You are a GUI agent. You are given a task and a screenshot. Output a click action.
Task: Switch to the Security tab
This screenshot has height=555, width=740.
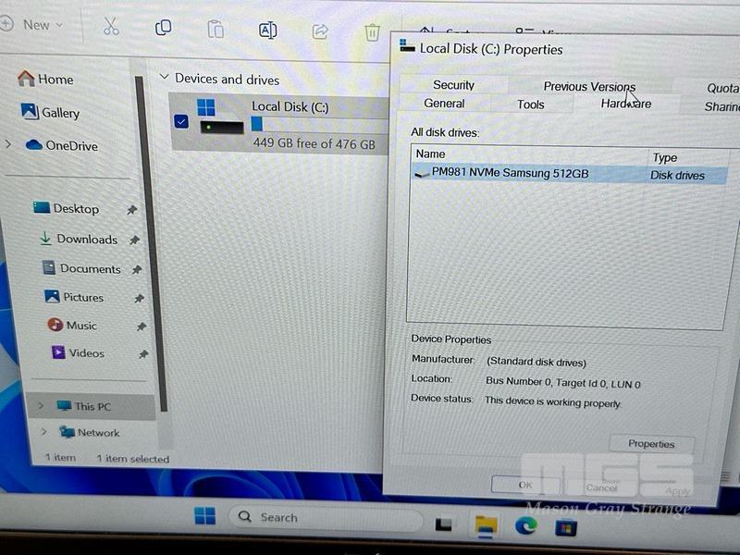453,85
